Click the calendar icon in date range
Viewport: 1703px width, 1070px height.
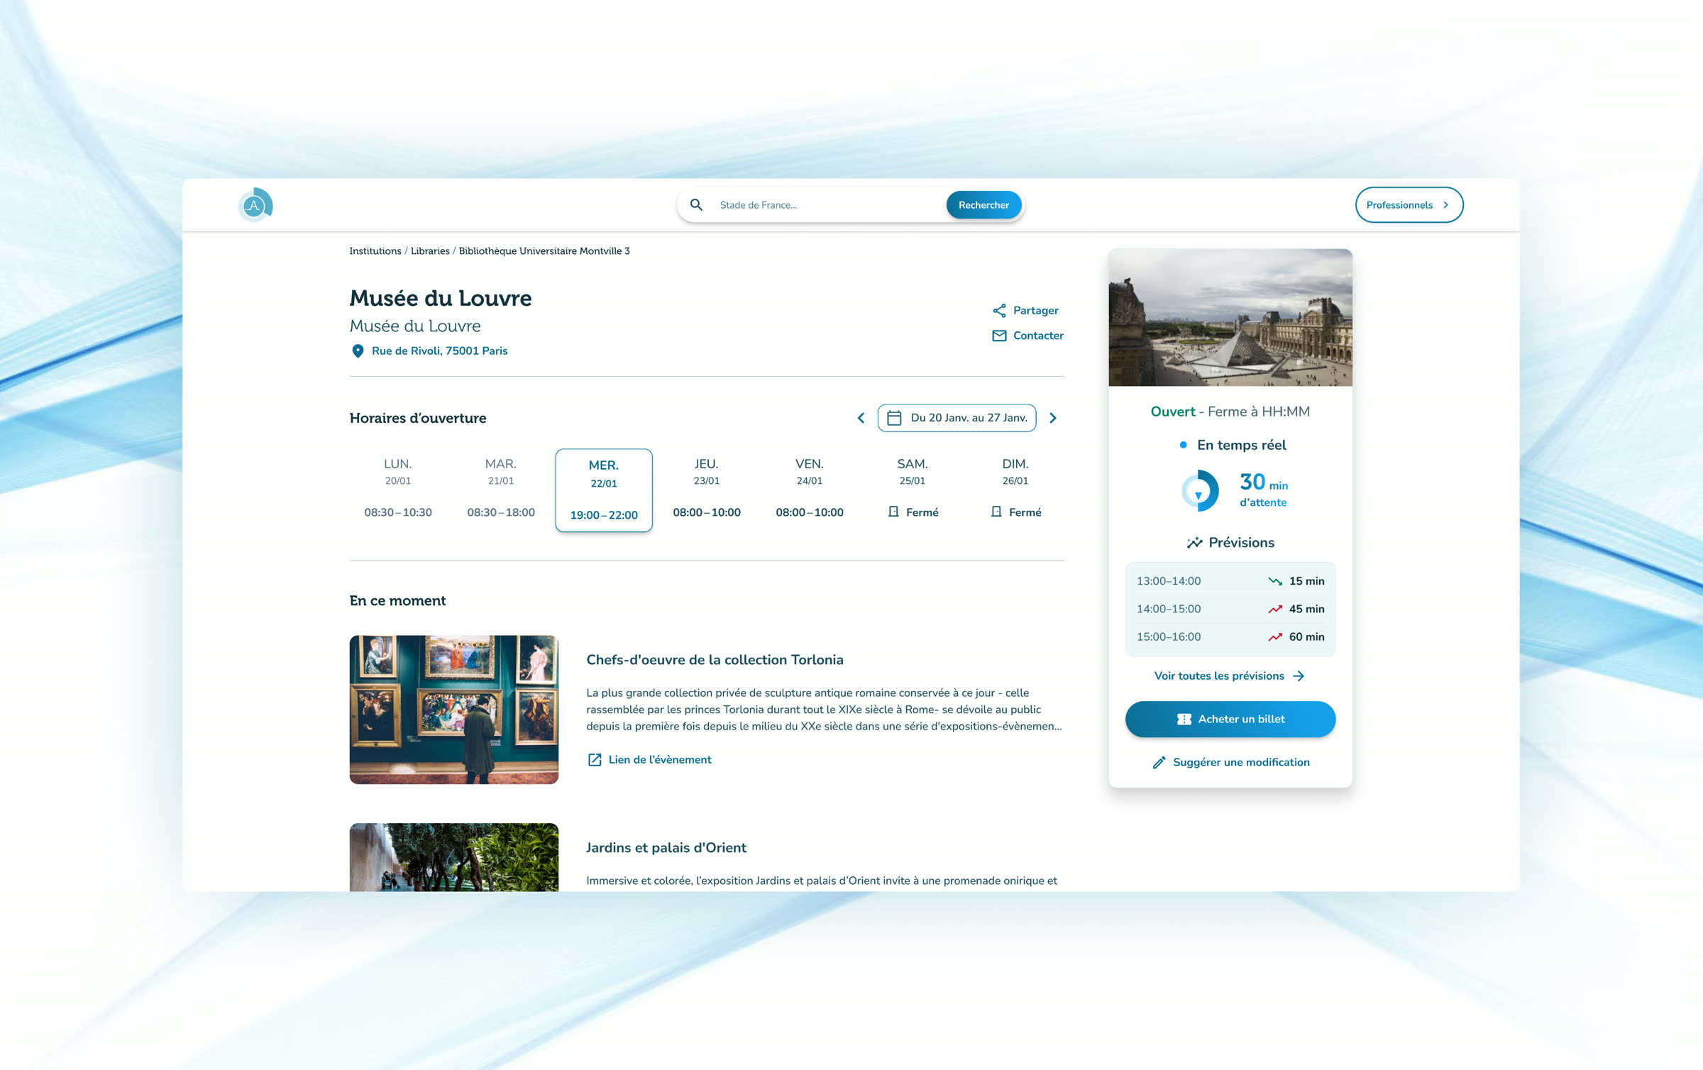pos(894,418)
